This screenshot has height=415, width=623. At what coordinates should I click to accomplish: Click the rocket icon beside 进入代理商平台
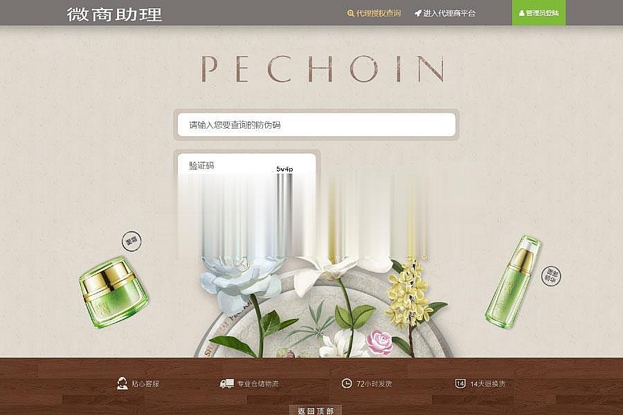coord(418,13)
